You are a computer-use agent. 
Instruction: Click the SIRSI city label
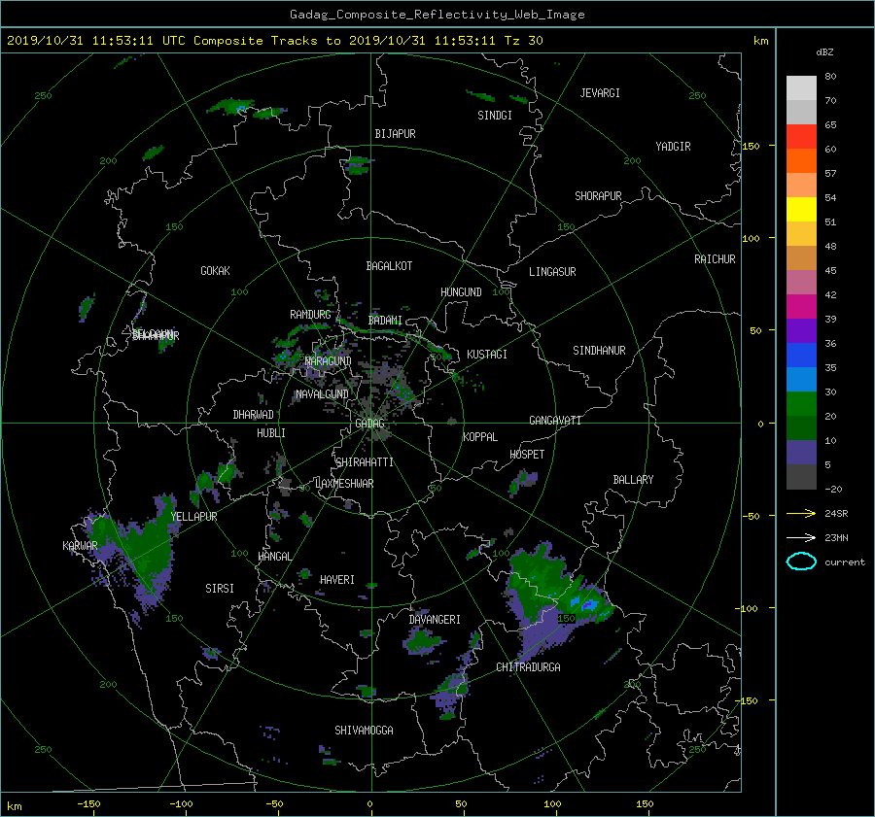(220, 589)
